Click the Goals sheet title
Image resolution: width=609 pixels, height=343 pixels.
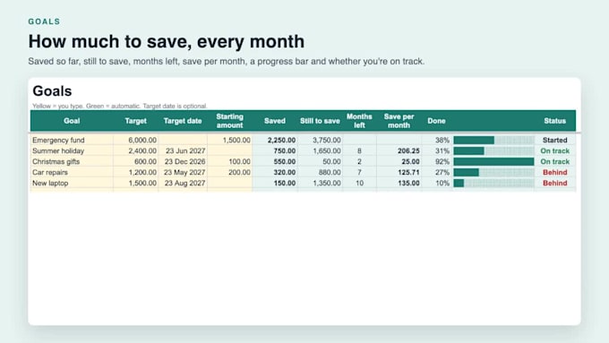point(52,90)
